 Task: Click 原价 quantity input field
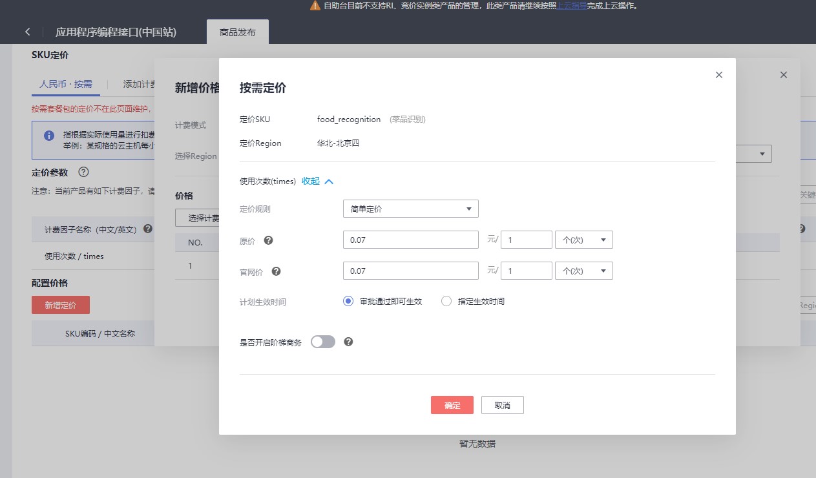[x=527, y=240]
